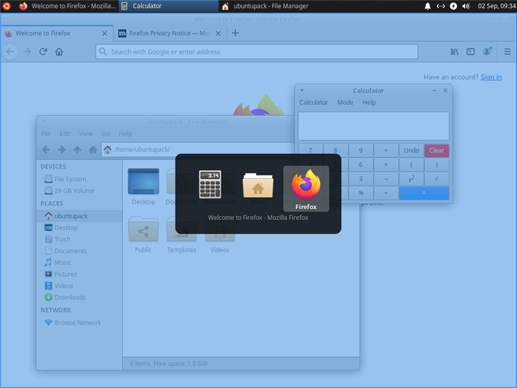This screenshot has height=388, width=517.
Task: Open the View menu in File Manager
Action: click(x=86, y=134)
